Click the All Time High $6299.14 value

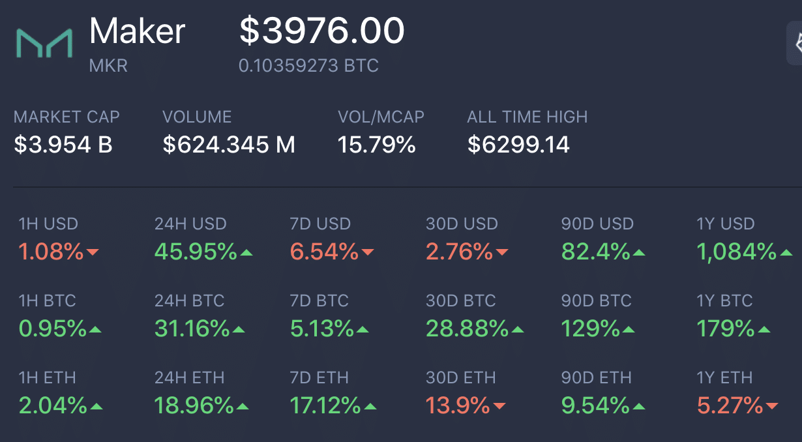click(x=518, y=145)
